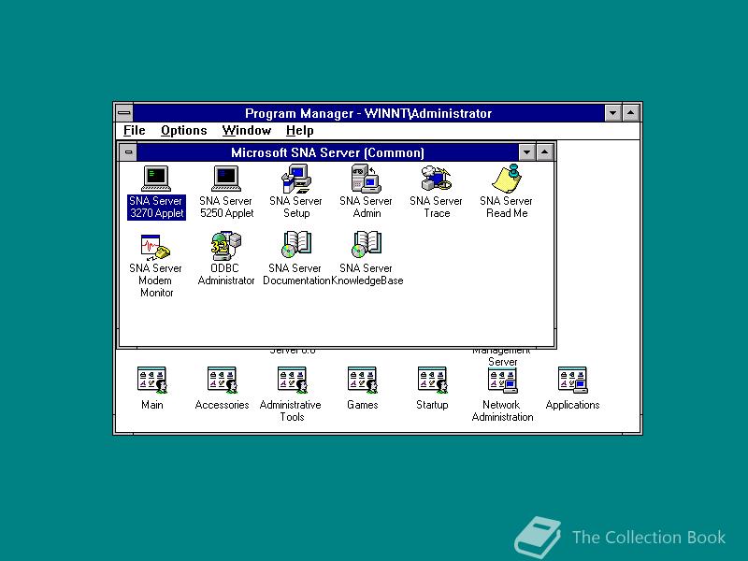
Task: Open the Microsoft SNA Server window control menu
Action: click(128, 152)
